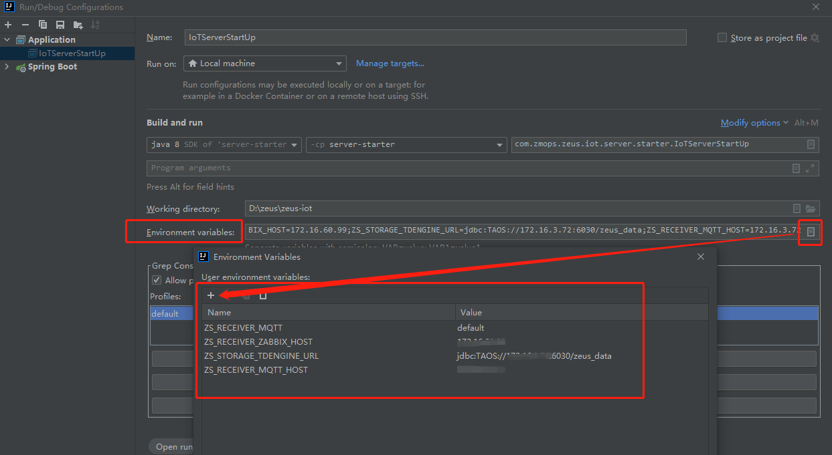The image size is (832, 455).
Task: Close the Run/Debug Configurations dialog
Action: coord(816,7)
